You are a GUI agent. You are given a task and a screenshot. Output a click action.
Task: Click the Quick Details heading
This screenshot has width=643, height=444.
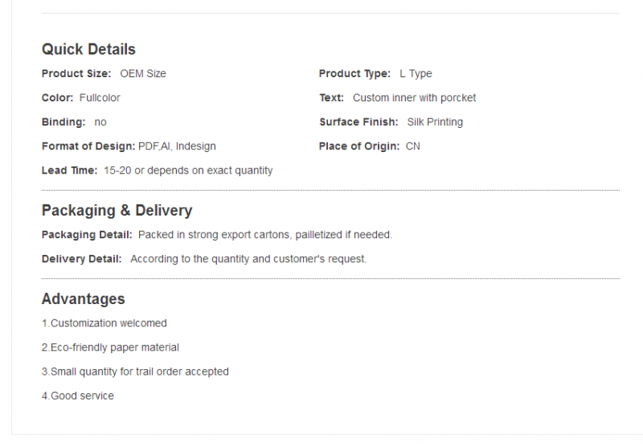point(88,49)
